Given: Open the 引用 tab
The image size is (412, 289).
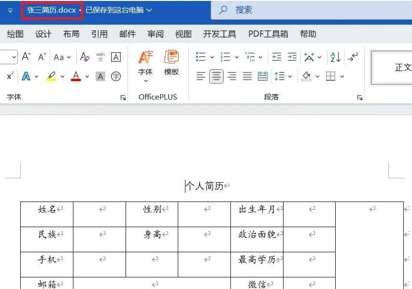Looking at the screenshot, I should [x=99, y=34].
